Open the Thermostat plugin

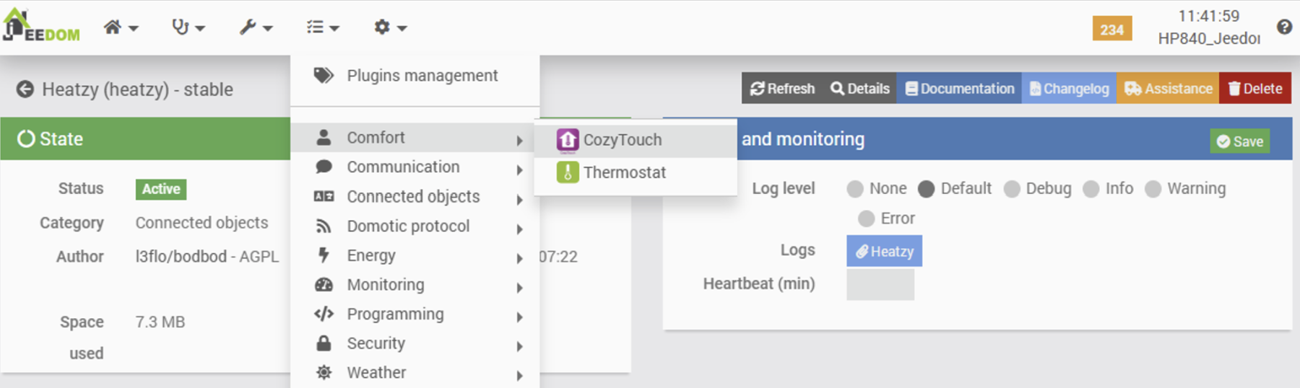tap(624, 172)
